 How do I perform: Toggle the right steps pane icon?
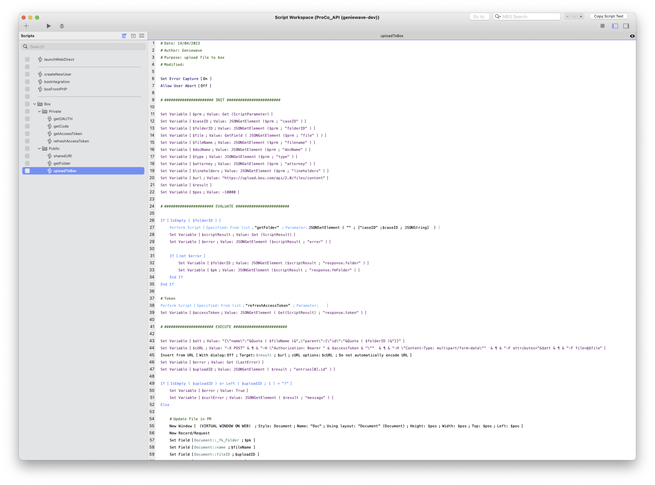coord(626,26)
